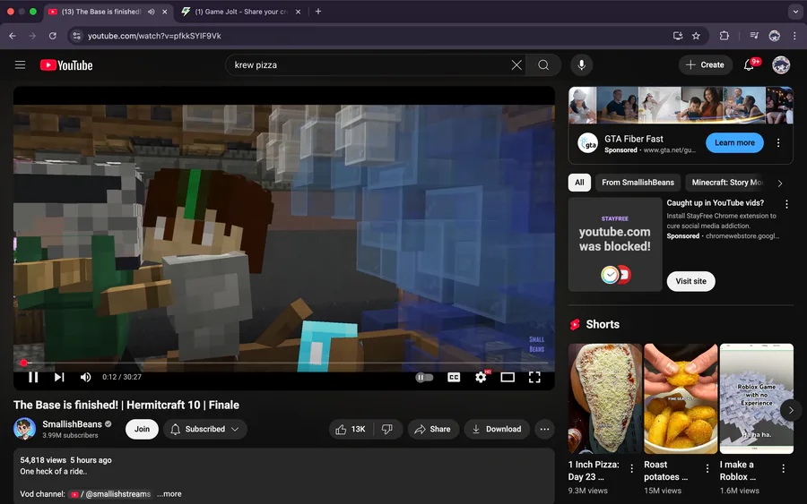Viewport: 807px width, 504px height.
Task: Switch to theater mode
Action: [x=508, y=377]
